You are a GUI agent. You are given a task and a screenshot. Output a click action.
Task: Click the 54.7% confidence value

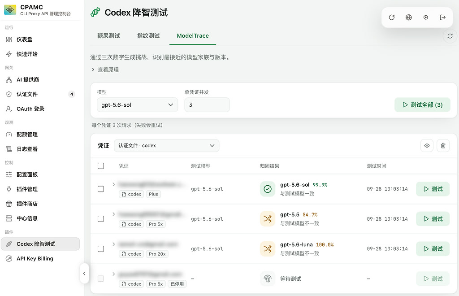tap(310, 215)
